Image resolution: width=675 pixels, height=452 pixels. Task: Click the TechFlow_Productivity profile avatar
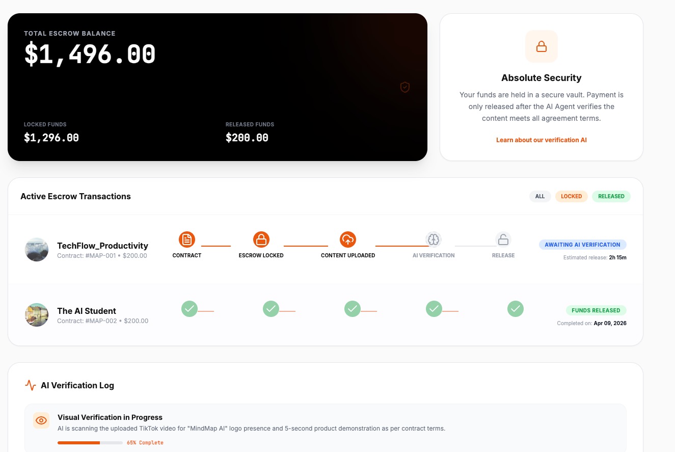(37, 250)
